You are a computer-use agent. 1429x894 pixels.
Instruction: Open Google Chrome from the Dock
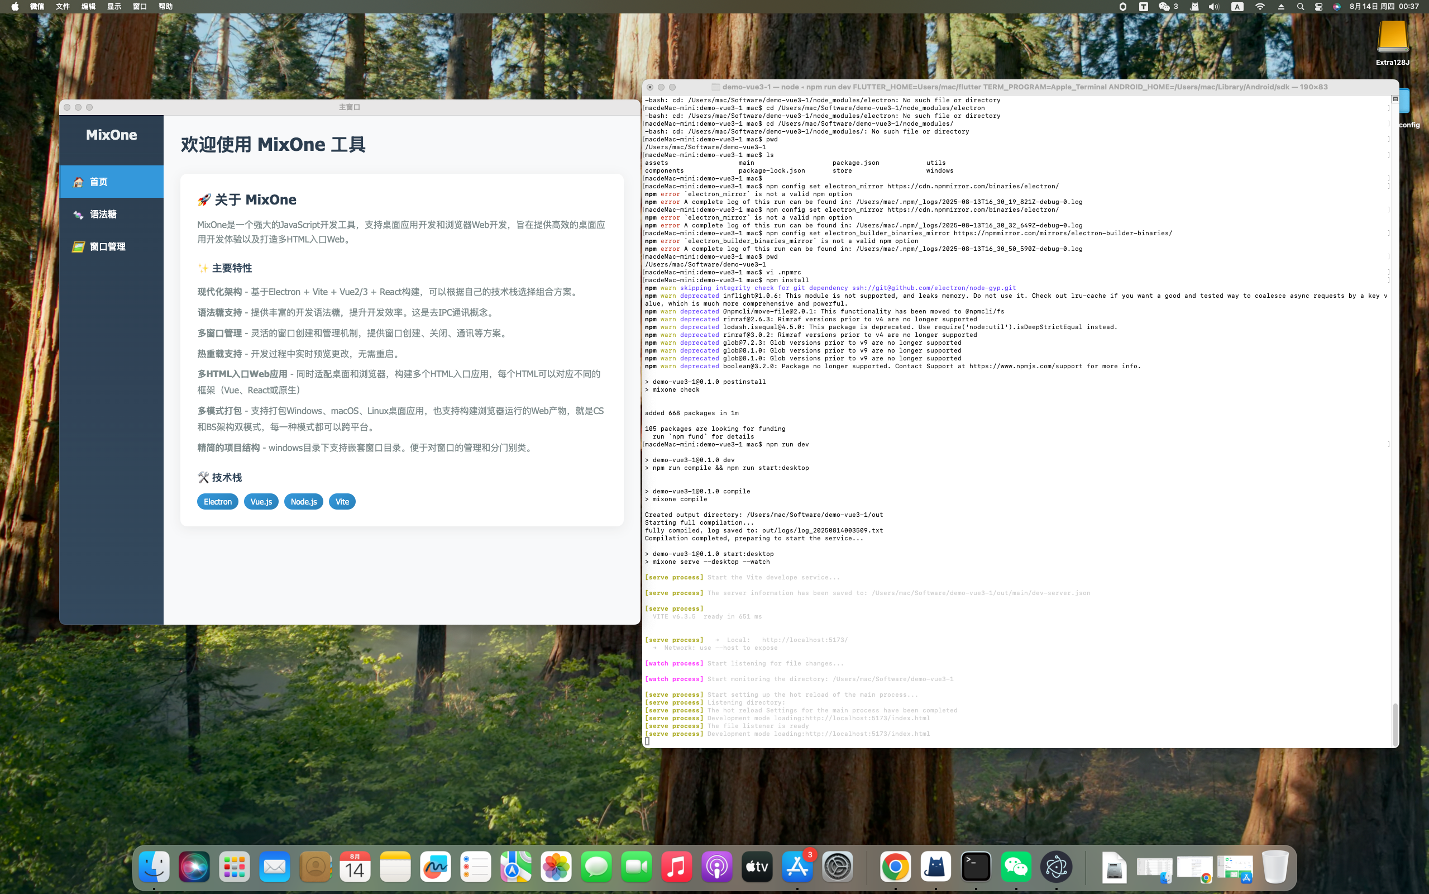(x=895, y=867)
